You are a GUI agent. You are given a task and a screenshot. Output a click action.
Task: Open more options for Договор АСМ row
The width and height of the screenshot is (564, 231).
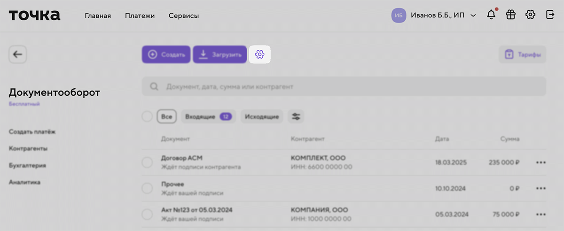click(x=540, y=162)
